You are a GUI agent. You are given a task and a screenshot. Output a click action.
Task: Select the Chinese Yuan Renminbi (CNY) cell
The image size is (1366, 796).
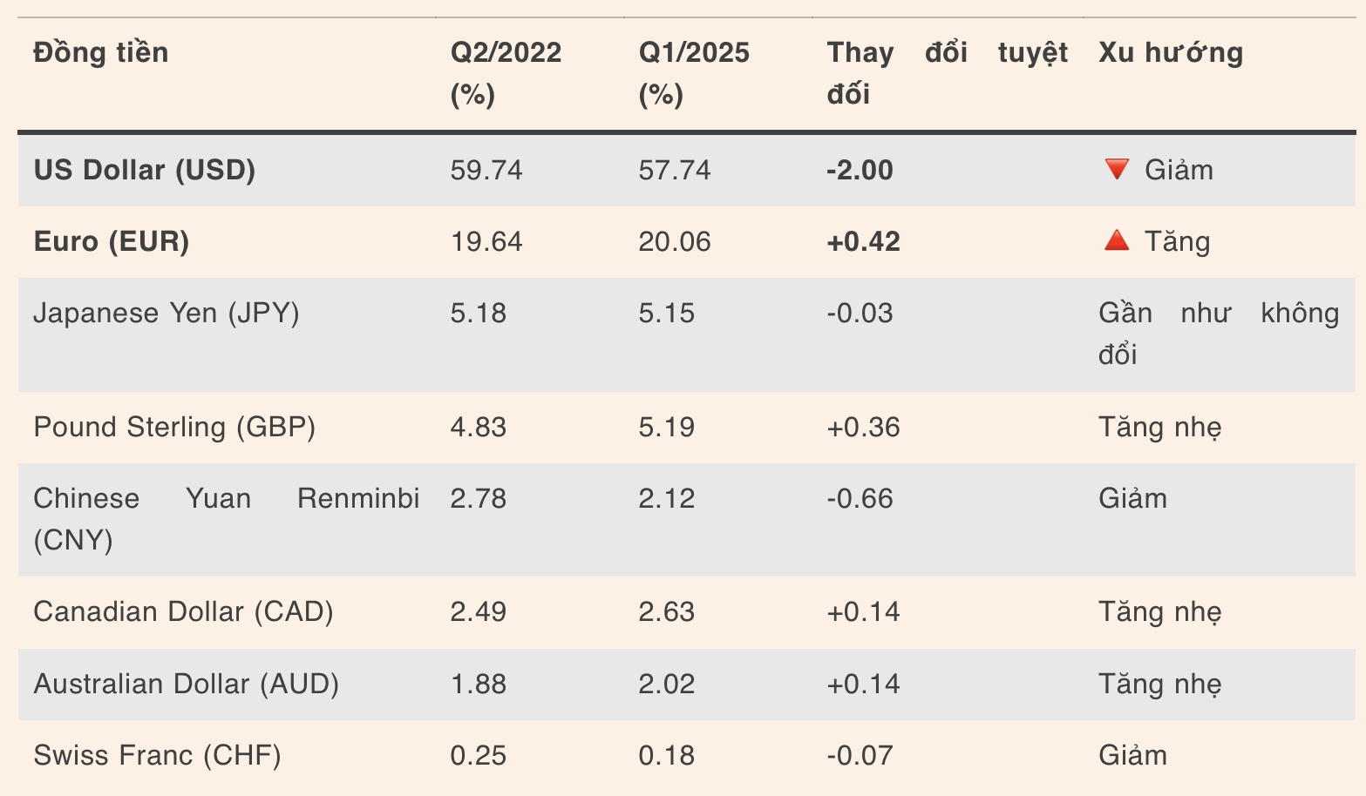coord(226,519)
